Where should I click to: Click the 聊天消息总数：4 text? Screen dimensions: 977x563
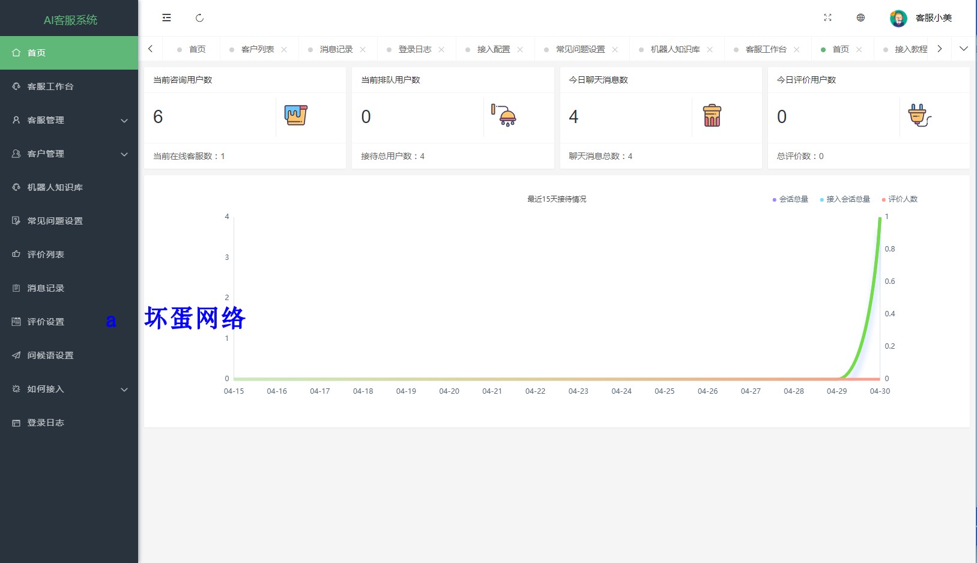[600, 156]
